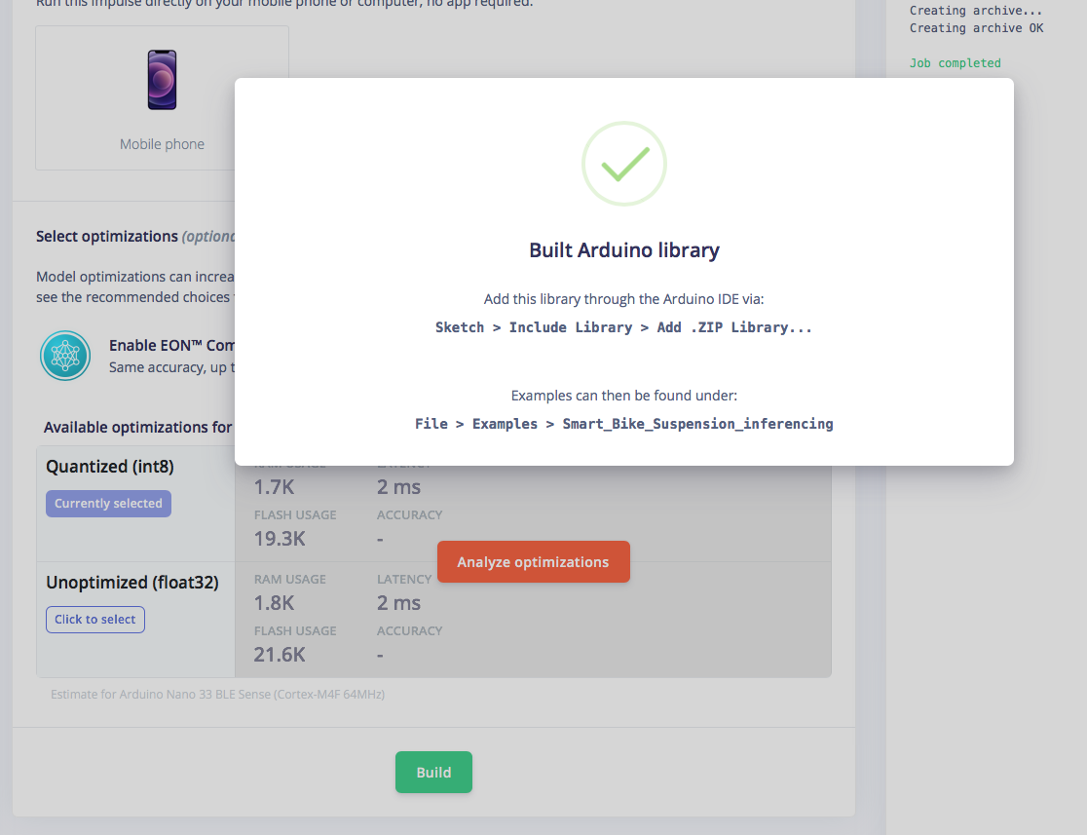Click the teal EON Compiler icon

(65, 356)
